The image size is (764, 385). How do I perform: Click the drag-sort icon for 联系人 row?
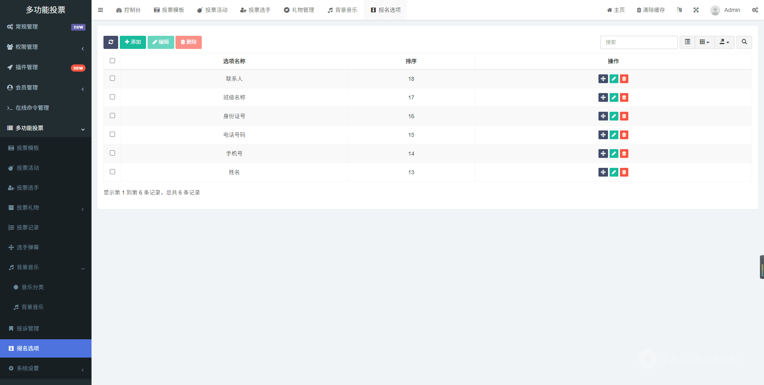[603, 79]
